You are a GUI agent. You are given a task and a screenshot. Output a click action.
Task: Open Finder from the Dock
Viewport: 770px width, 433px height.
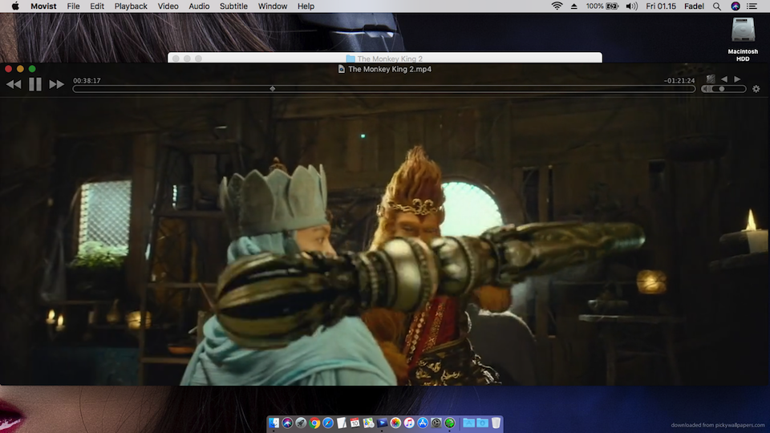coord(274,423)
